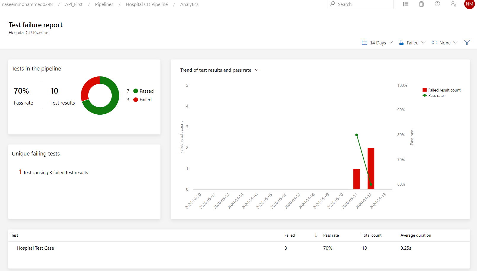The width and height of the screenshot is (477, 271).
Task: Click the 2020-05-12 failed result bar
Action: (371, 169)
